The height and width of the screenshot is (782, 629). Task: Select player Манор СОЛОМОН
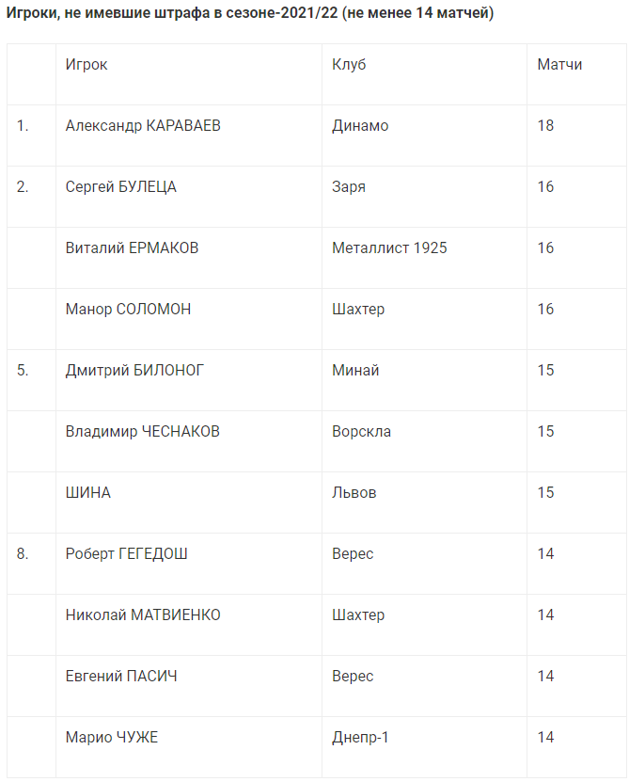click(x=128, y=310)
